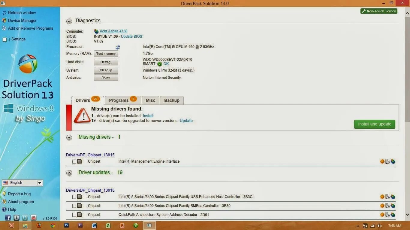Click the globe icon in SMBus Controller row
The height and width of the screenshot is (230, 410).
393,206
